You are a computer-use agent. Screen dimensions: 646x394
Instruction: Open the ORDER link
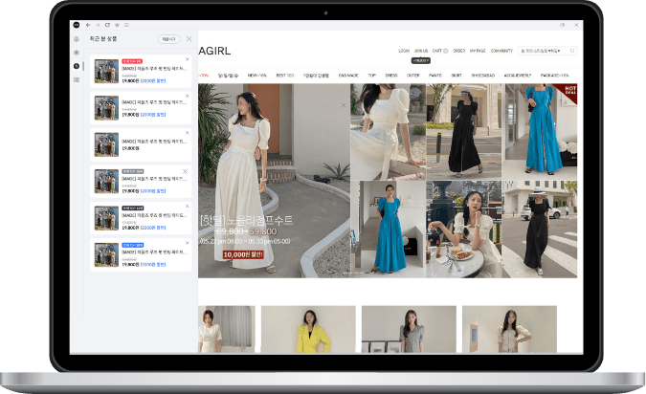[x=459, y=51]
